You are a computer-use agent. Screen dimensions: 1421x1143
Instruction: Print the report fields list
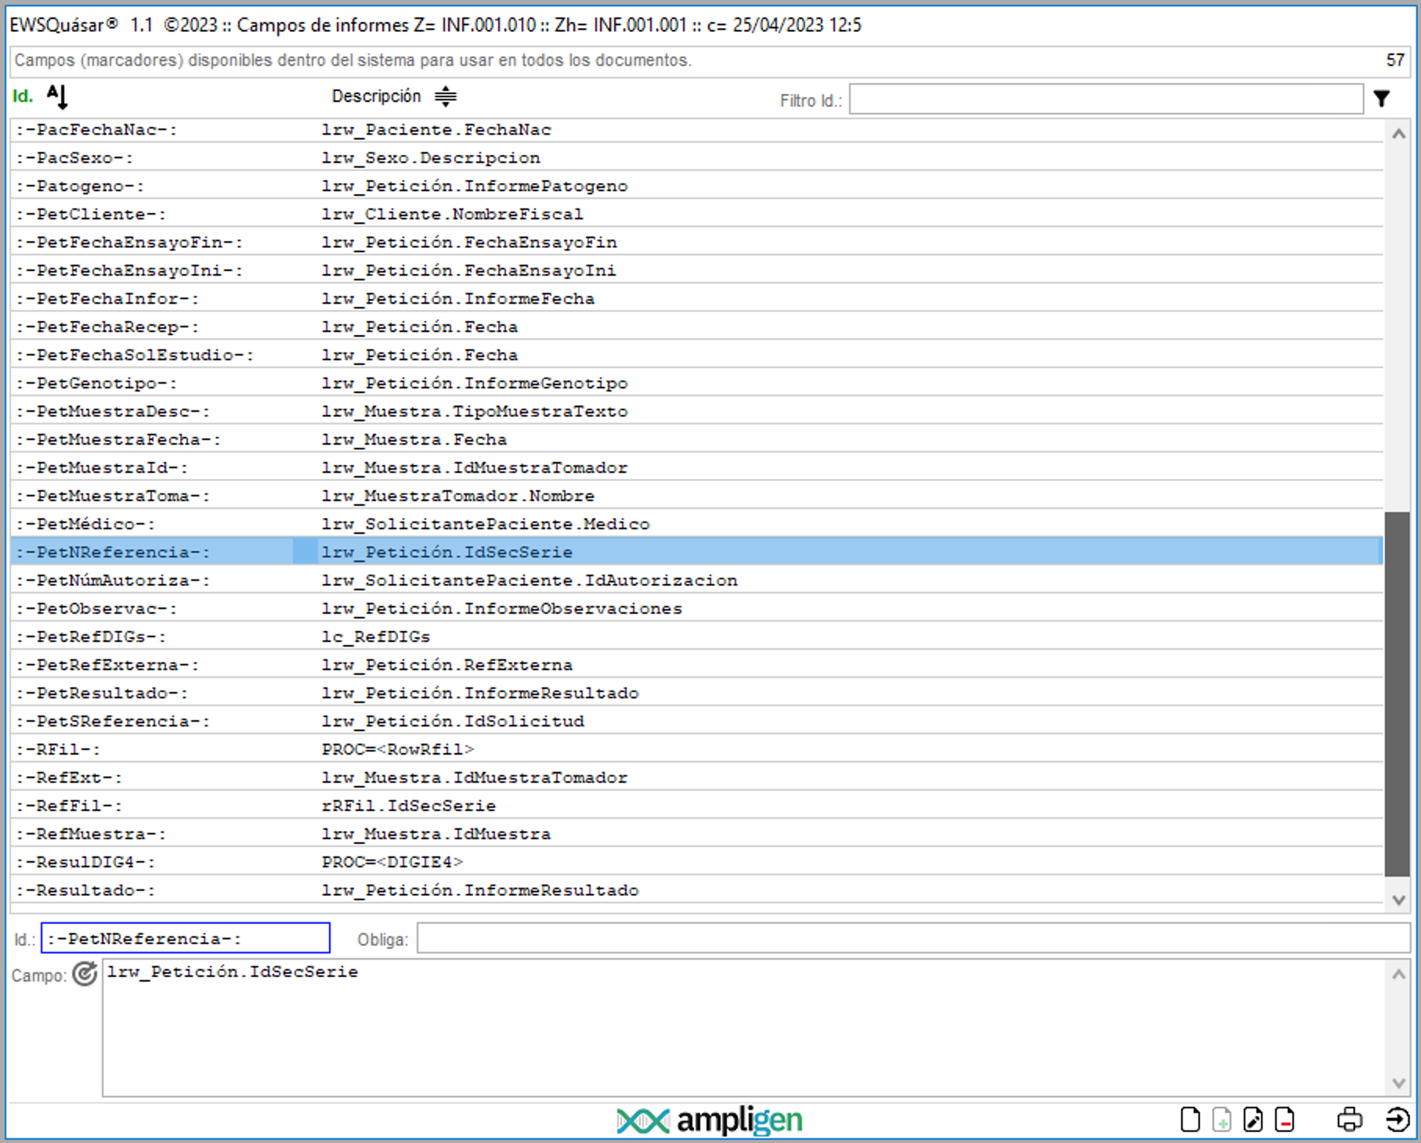[1349, 1120]
